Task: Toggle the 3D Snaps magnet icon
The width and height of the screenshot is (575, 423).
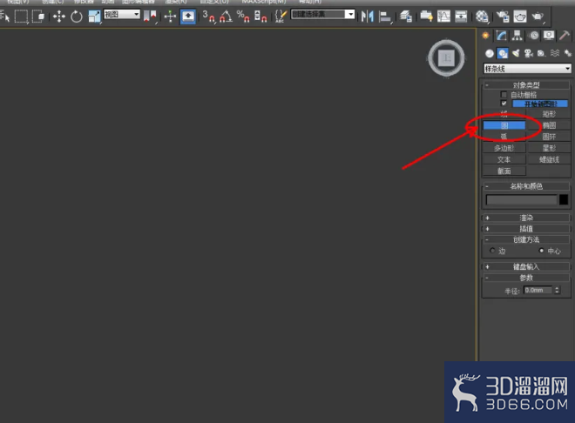Action: (x=209, y=17)
